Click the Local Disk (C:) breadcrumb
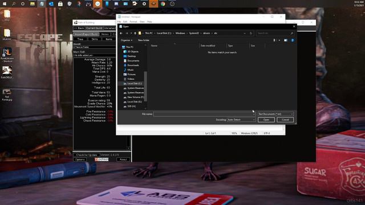Viewport: 365px width, 205px height. click(x=164, y=33)
